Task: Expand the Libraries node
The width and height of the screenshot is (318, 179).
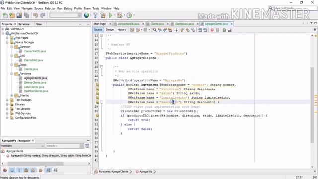Action: [7, 104]
